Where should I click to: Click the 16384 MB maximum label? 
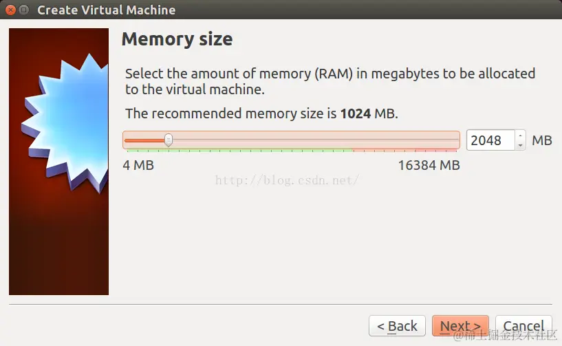(429, 166)
